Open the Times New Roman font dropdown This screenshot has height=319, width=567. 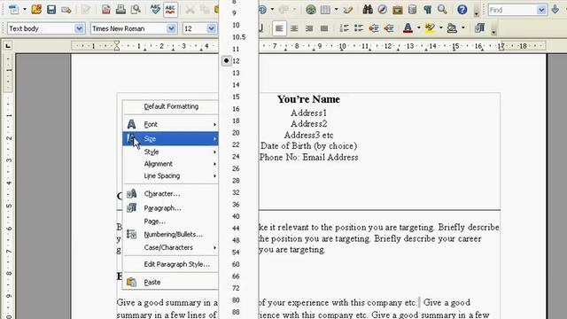click(x=171, y=28)
